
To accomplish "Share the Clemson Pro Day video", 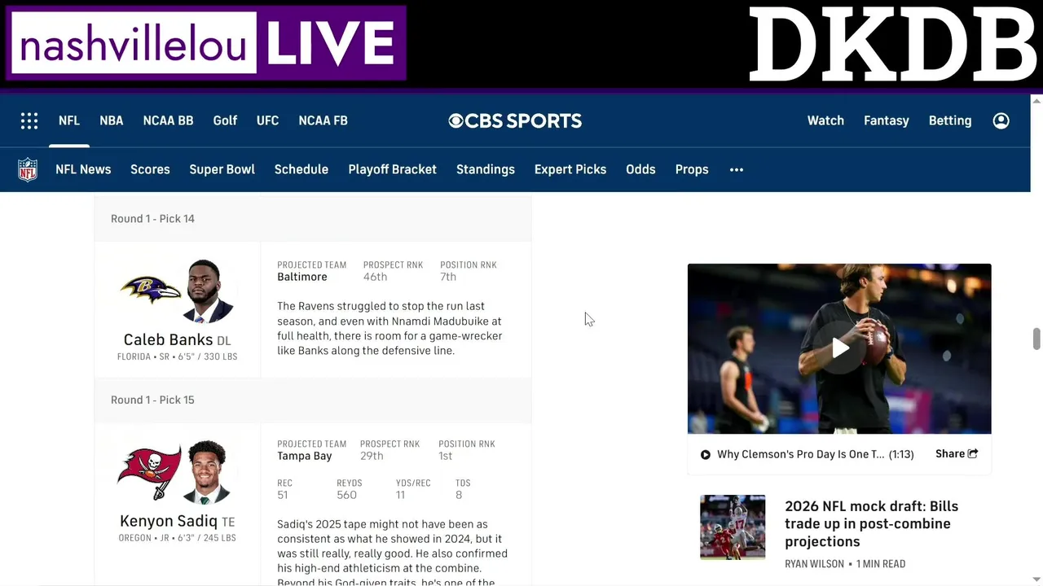I will (x=957, y=454).
